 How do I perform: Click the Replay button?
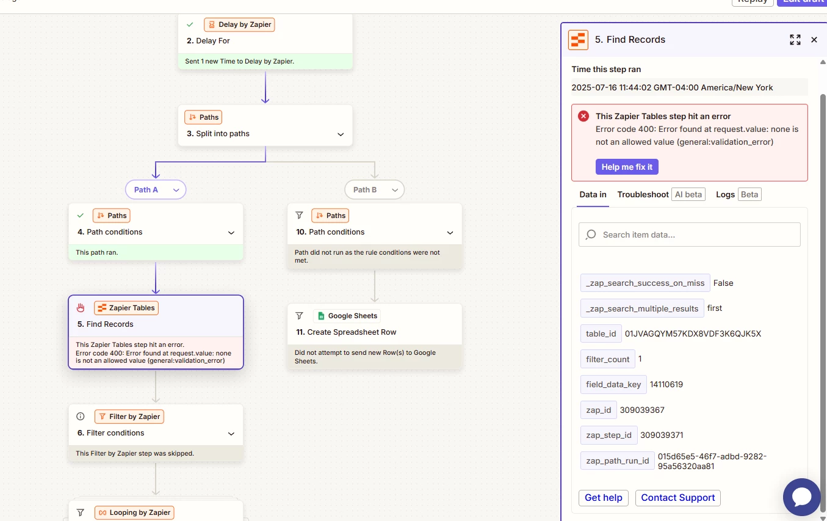click(753, 2)
